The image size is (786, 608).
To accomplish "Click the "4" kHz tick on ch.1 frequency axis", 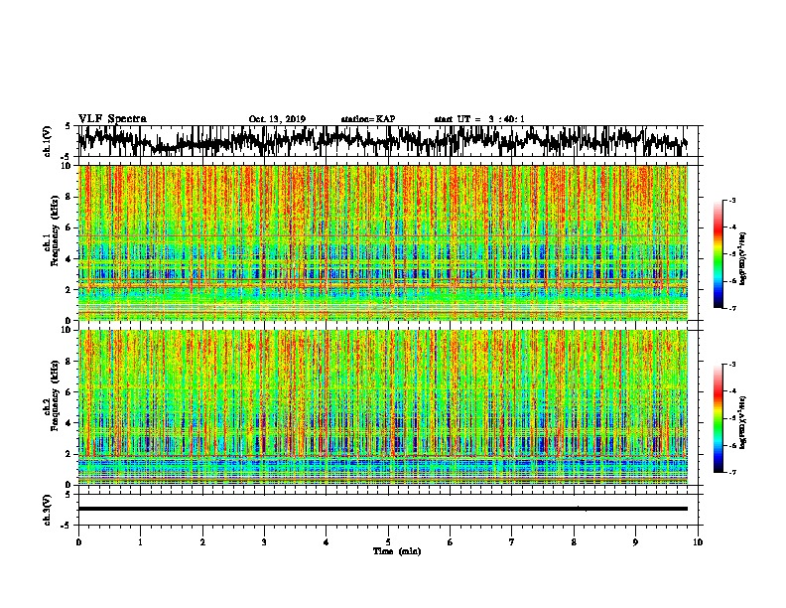I will pos(68,259).
